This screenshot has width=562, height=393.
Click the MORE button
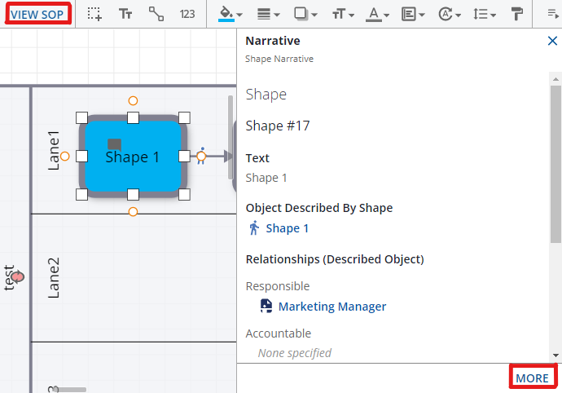533,378
